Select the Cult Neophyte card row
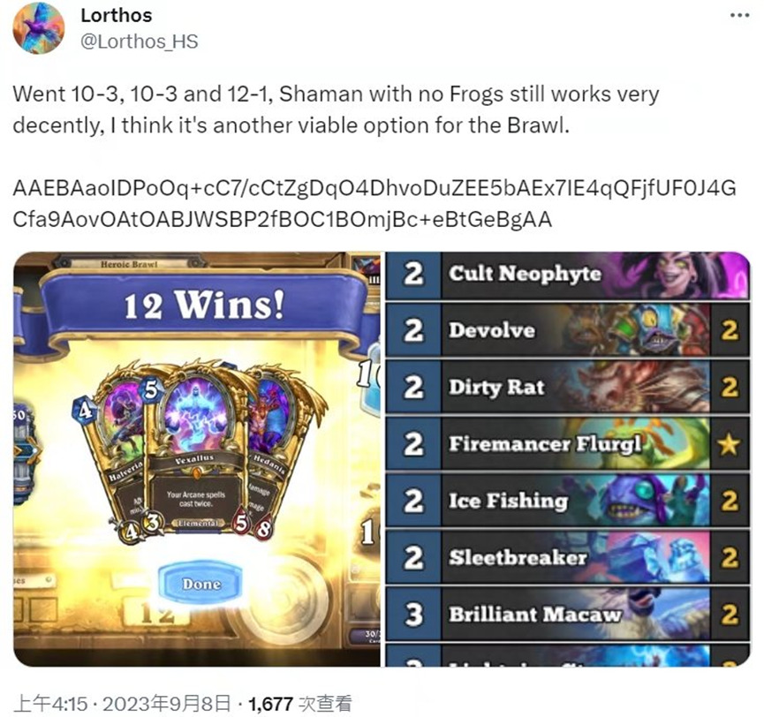Screen dimensions: 764x717 pos(568,275)
